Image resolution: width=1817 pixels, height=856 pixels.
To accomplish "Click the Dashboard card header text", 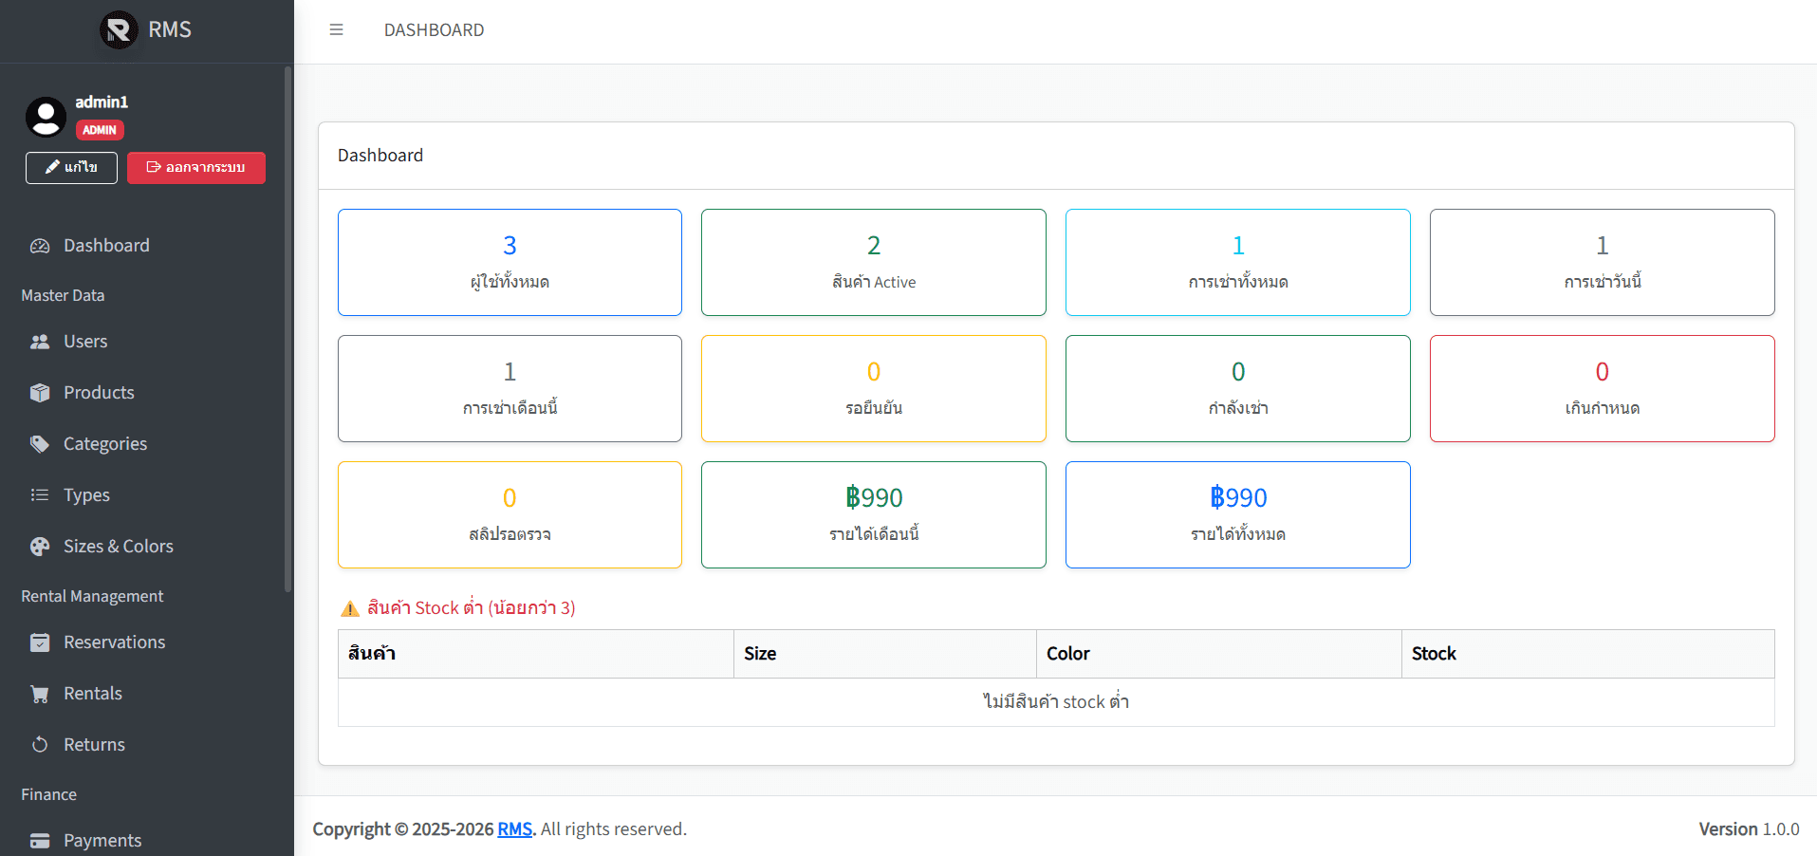I will tap(380, 156).
